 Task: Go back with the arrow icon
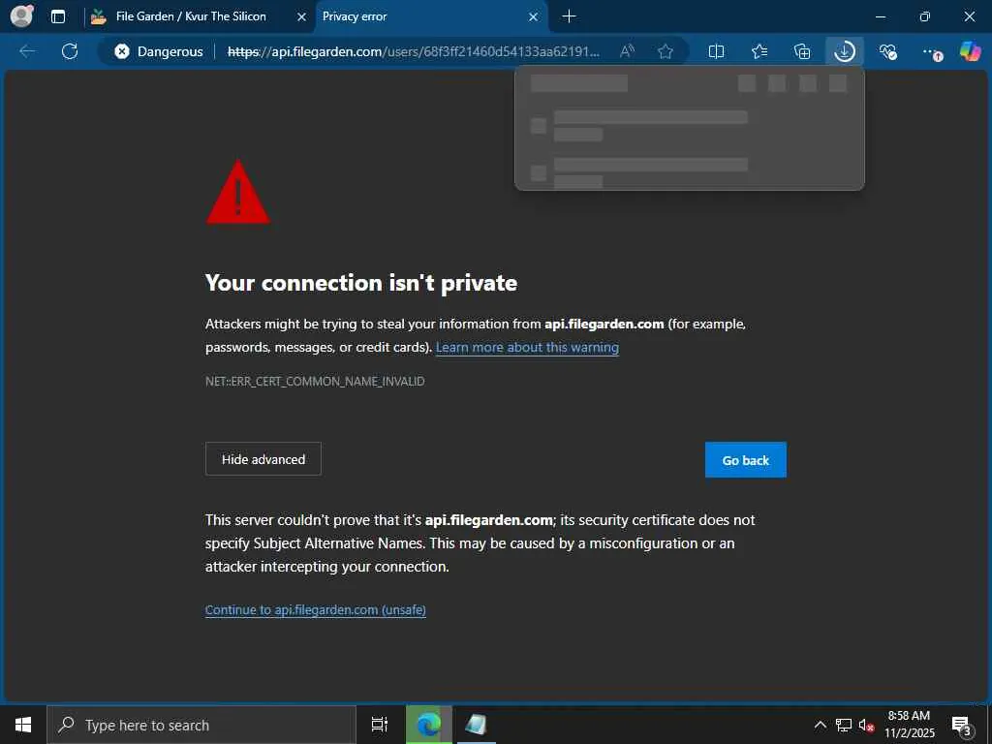(27, 51)
